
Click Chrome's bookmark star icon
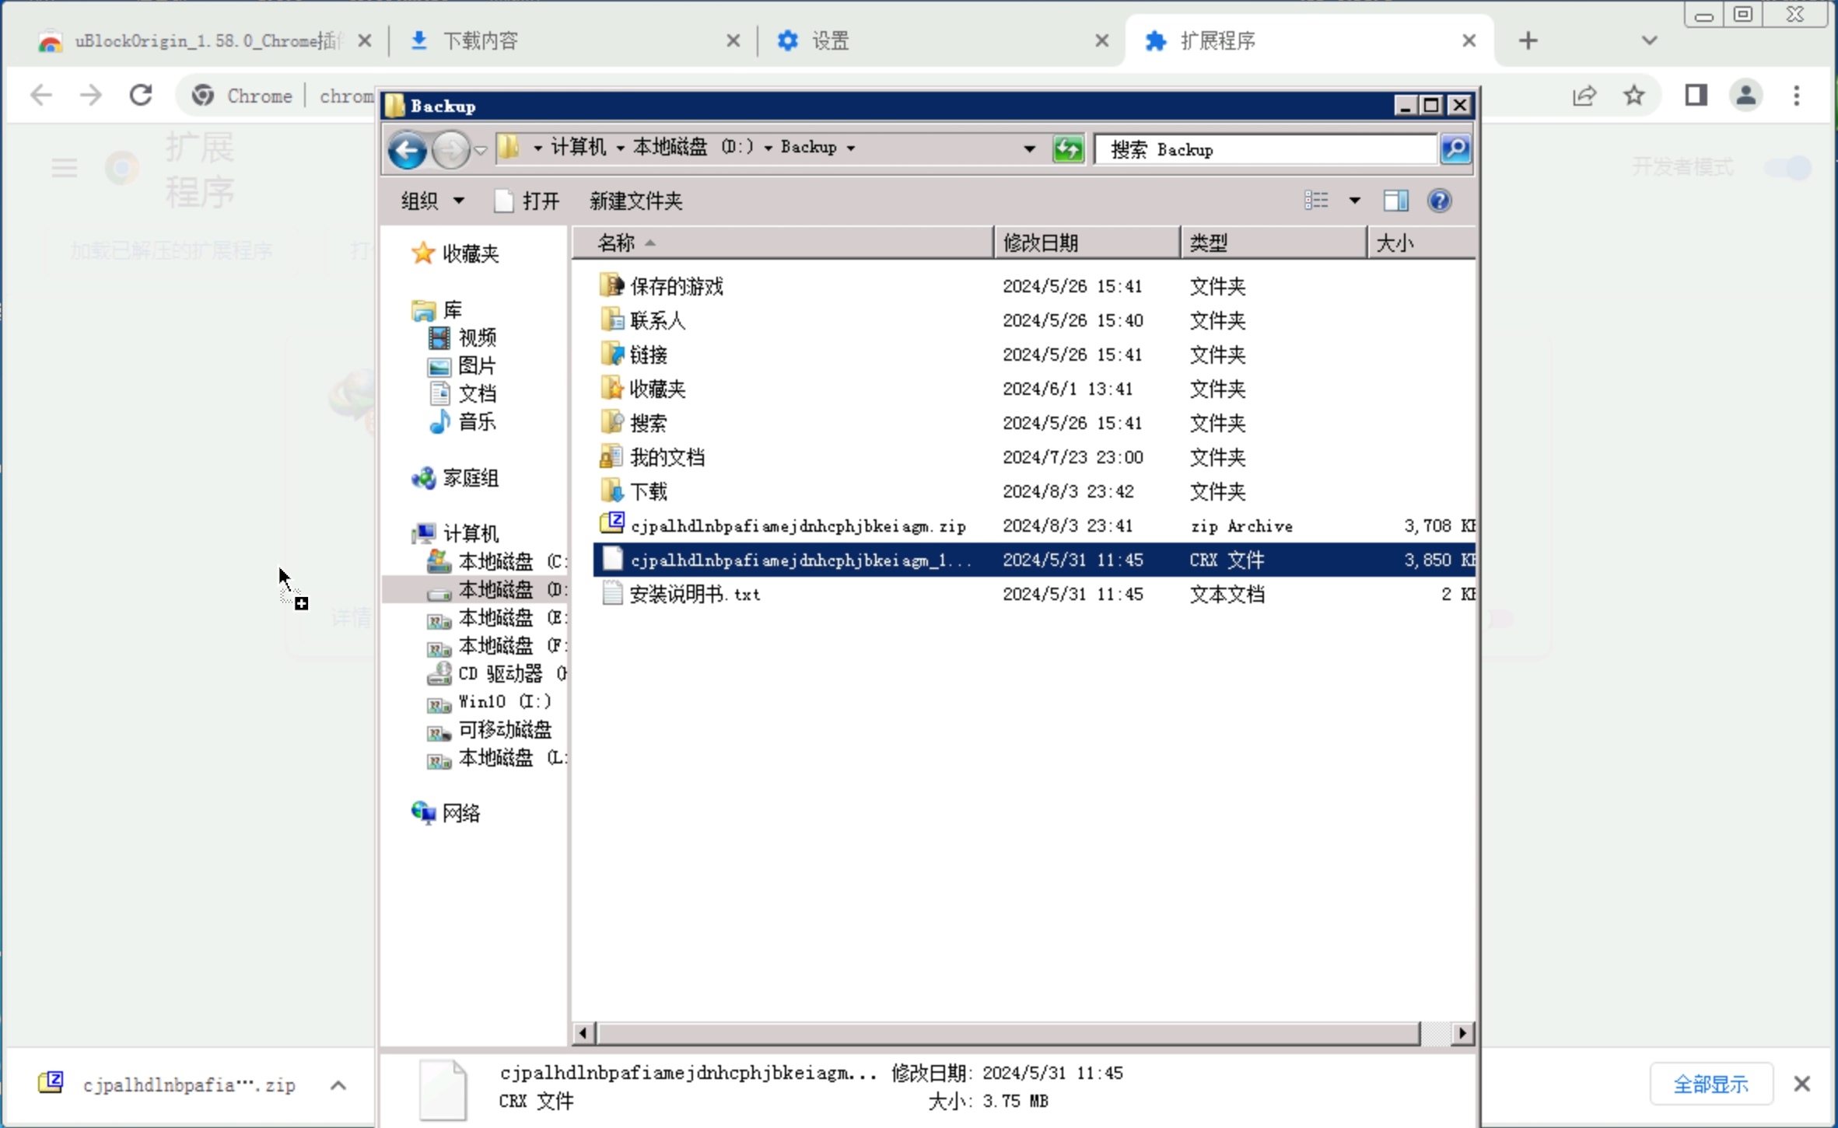point(1633,96)
